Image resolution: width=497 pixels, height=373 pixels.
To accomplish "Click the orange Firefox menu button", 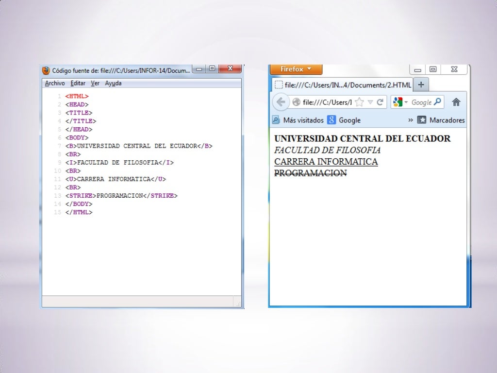I will (x=296, y=69).
